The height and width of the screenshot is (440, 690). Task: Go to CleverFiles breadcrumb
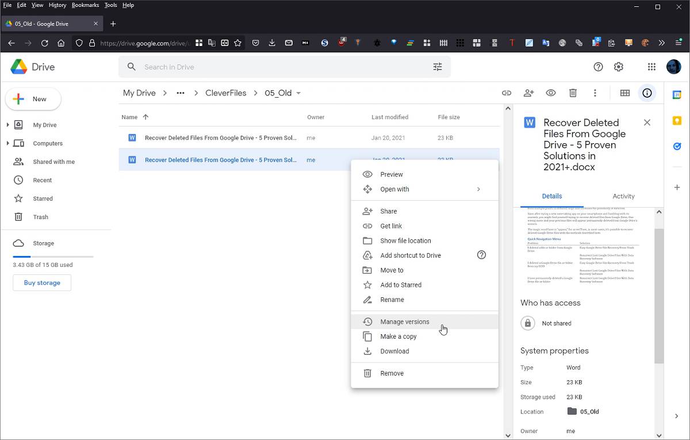pyautogui.click(x=226, y=93)
